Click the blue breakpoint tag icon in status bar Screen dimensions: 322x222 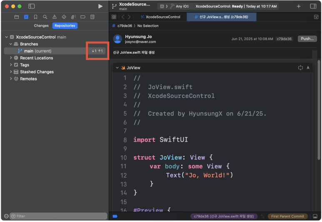pos(115,216)
